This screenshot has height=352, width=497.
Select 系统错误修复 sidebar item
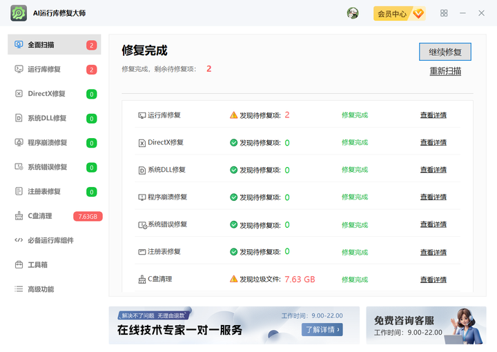pyautogui.click(x=55, y=167)
